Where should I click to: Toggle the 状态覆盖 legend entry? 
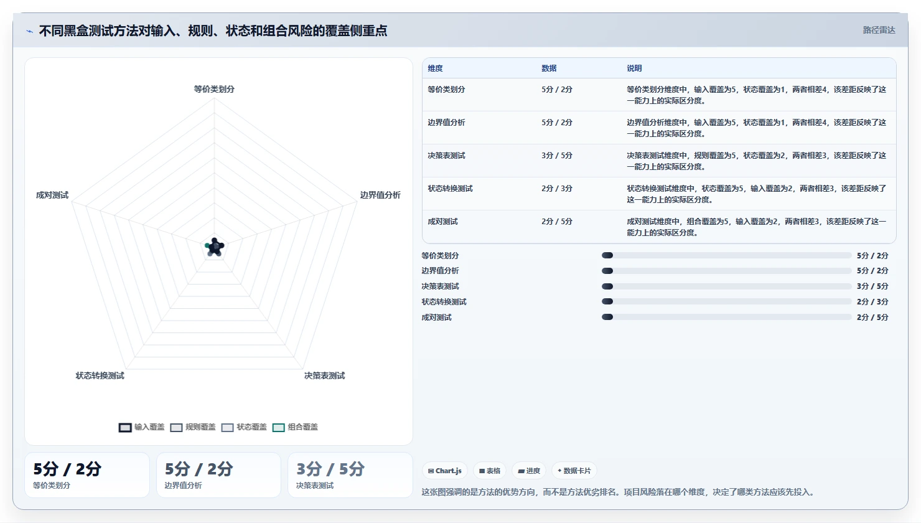[244, 427]
